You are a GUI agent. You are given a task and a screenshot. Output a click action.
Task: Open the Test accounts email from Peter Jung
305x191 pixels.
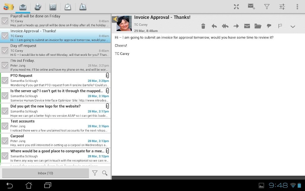(x=56, y=126)
